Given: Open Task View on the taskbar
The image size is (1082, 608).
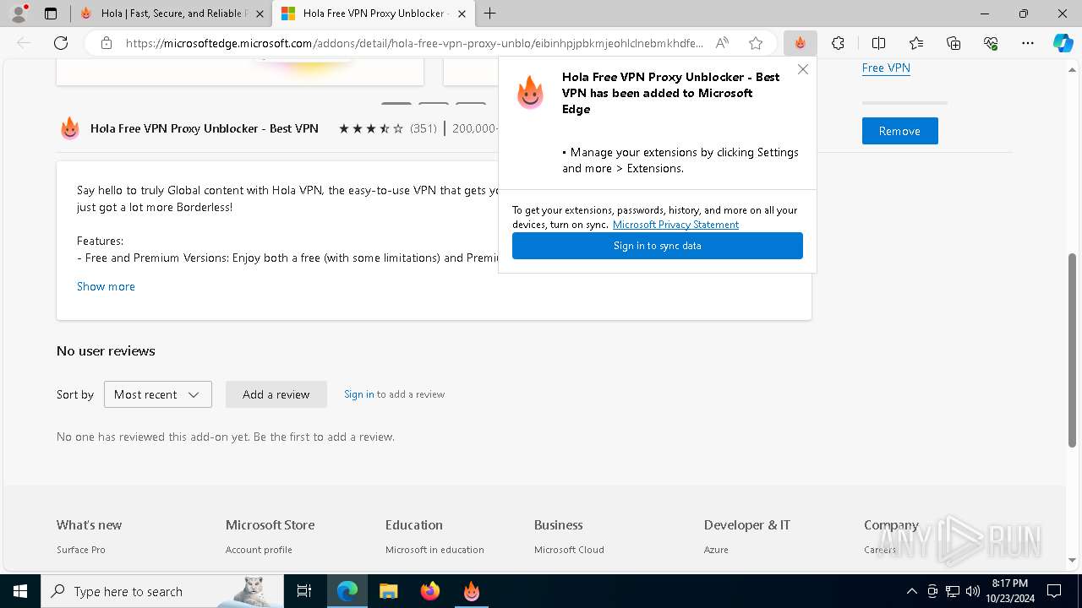Looking at the screenshot, I should point(304,591).
